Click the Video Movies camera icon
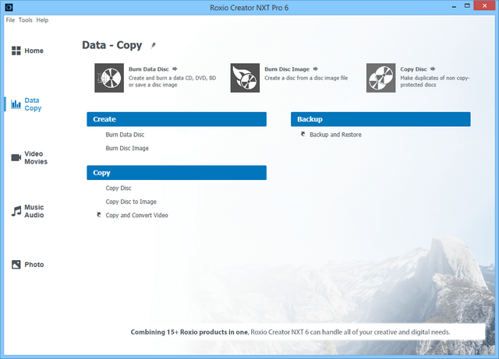This screenshot has height=359, width=499. click(x=16, y=157)
